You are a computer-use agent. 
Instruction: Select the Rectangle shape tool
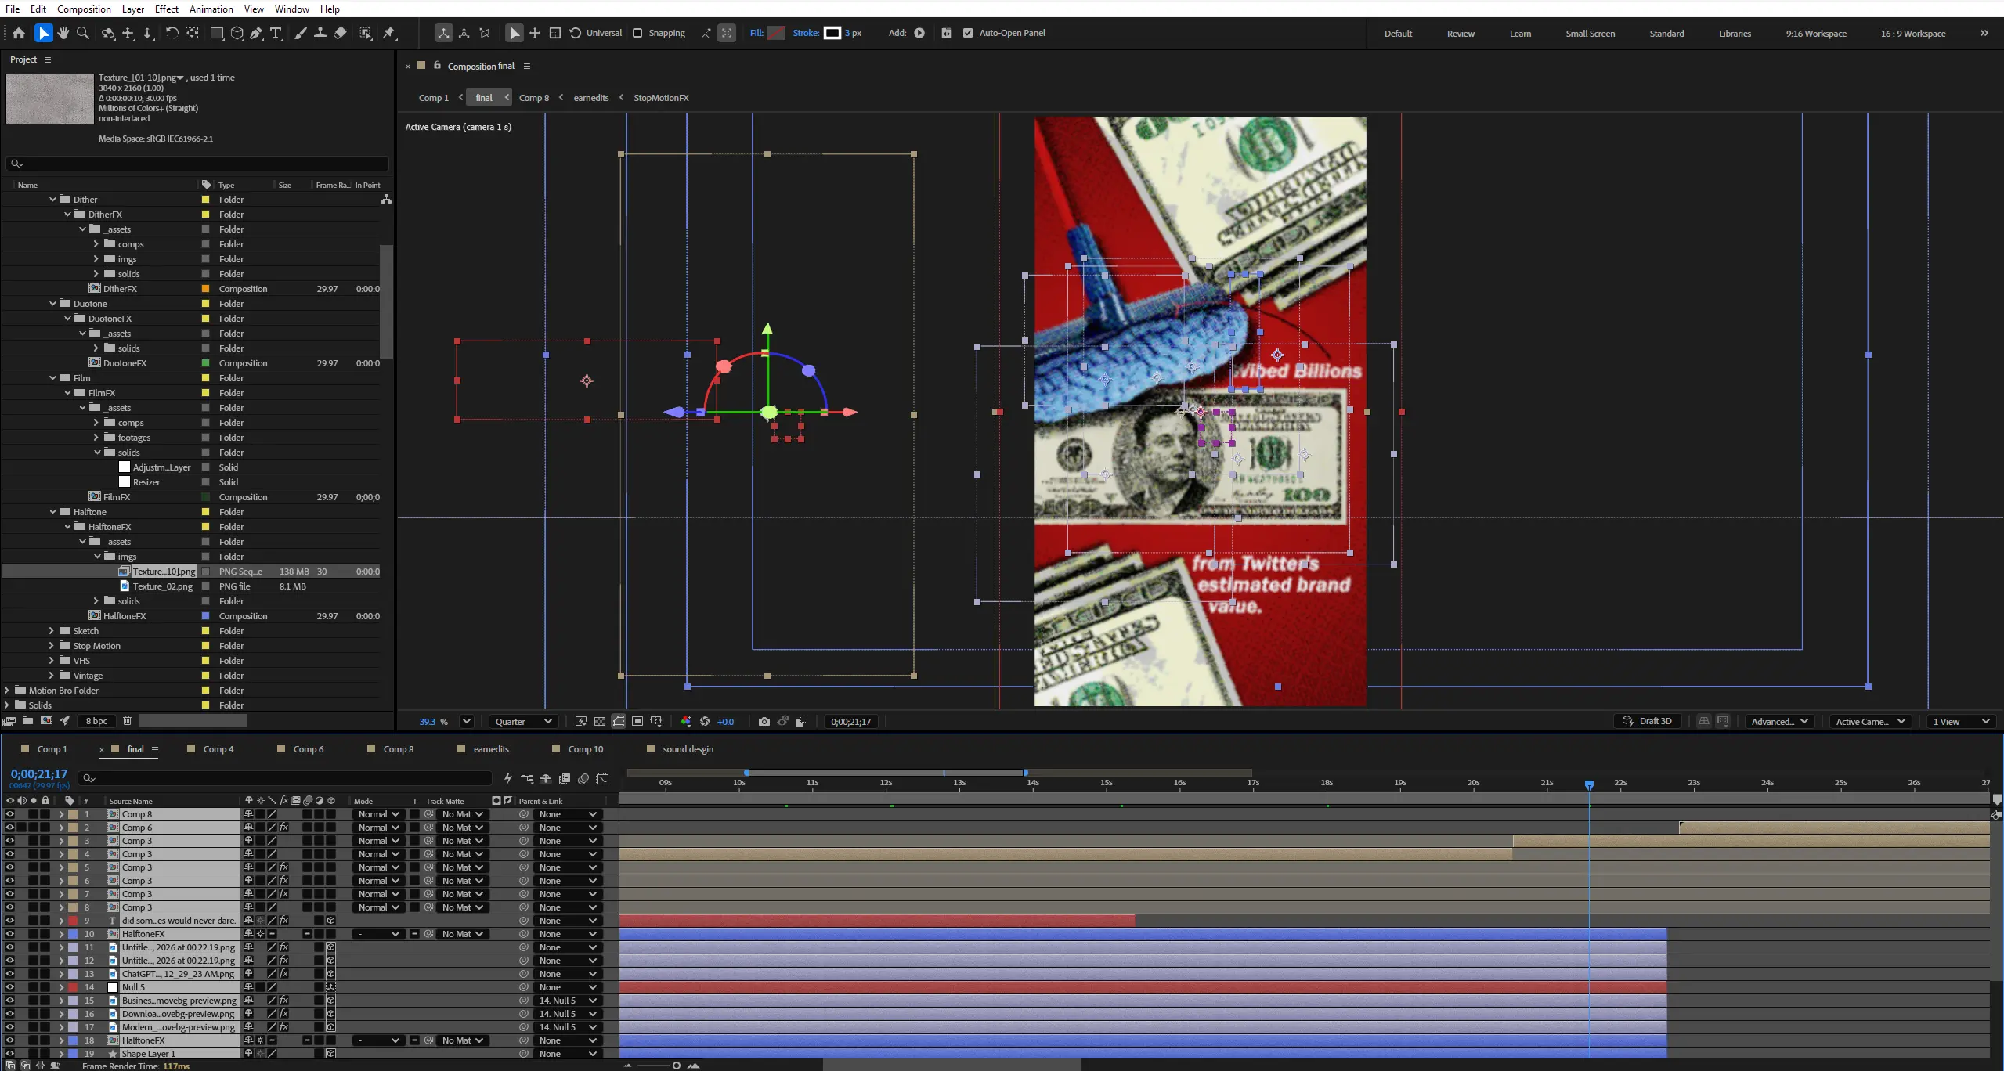tap(217, 33)
